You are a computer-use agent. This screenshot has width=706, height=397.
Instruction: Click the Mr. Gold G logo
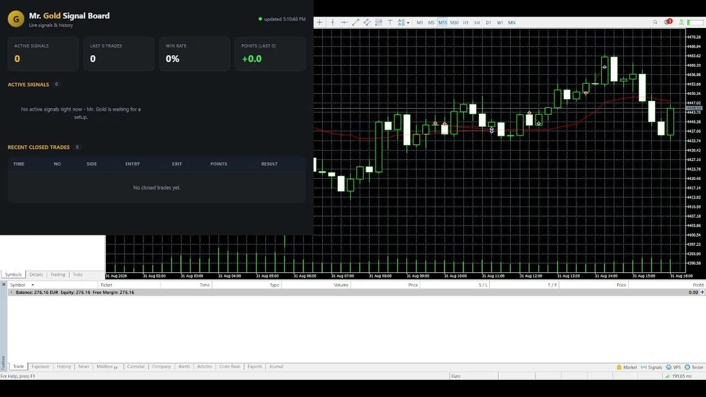click(x=16, y=19)
